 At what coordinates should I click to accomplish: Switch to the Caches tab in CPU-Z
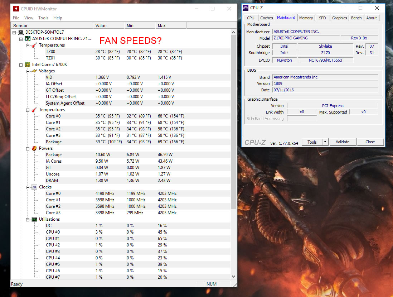pos(266,18)
